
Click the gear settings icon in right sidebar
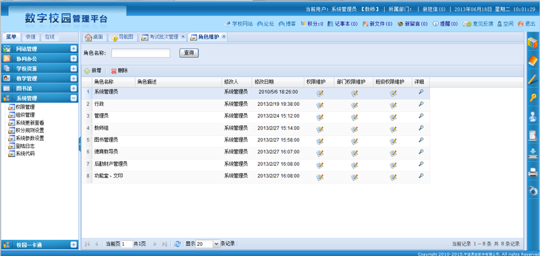533,191
